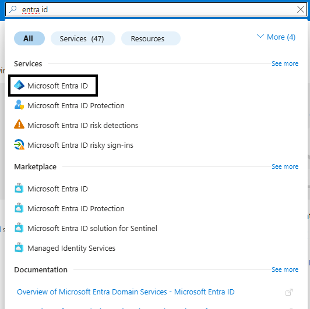Click See more next to Documentation
Viewport: 310px width, 309px height.
tap(285, 269)
